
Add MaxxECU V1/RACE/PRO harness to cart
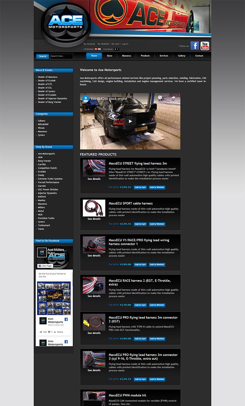pyautogui.click(x=140, y=264)
